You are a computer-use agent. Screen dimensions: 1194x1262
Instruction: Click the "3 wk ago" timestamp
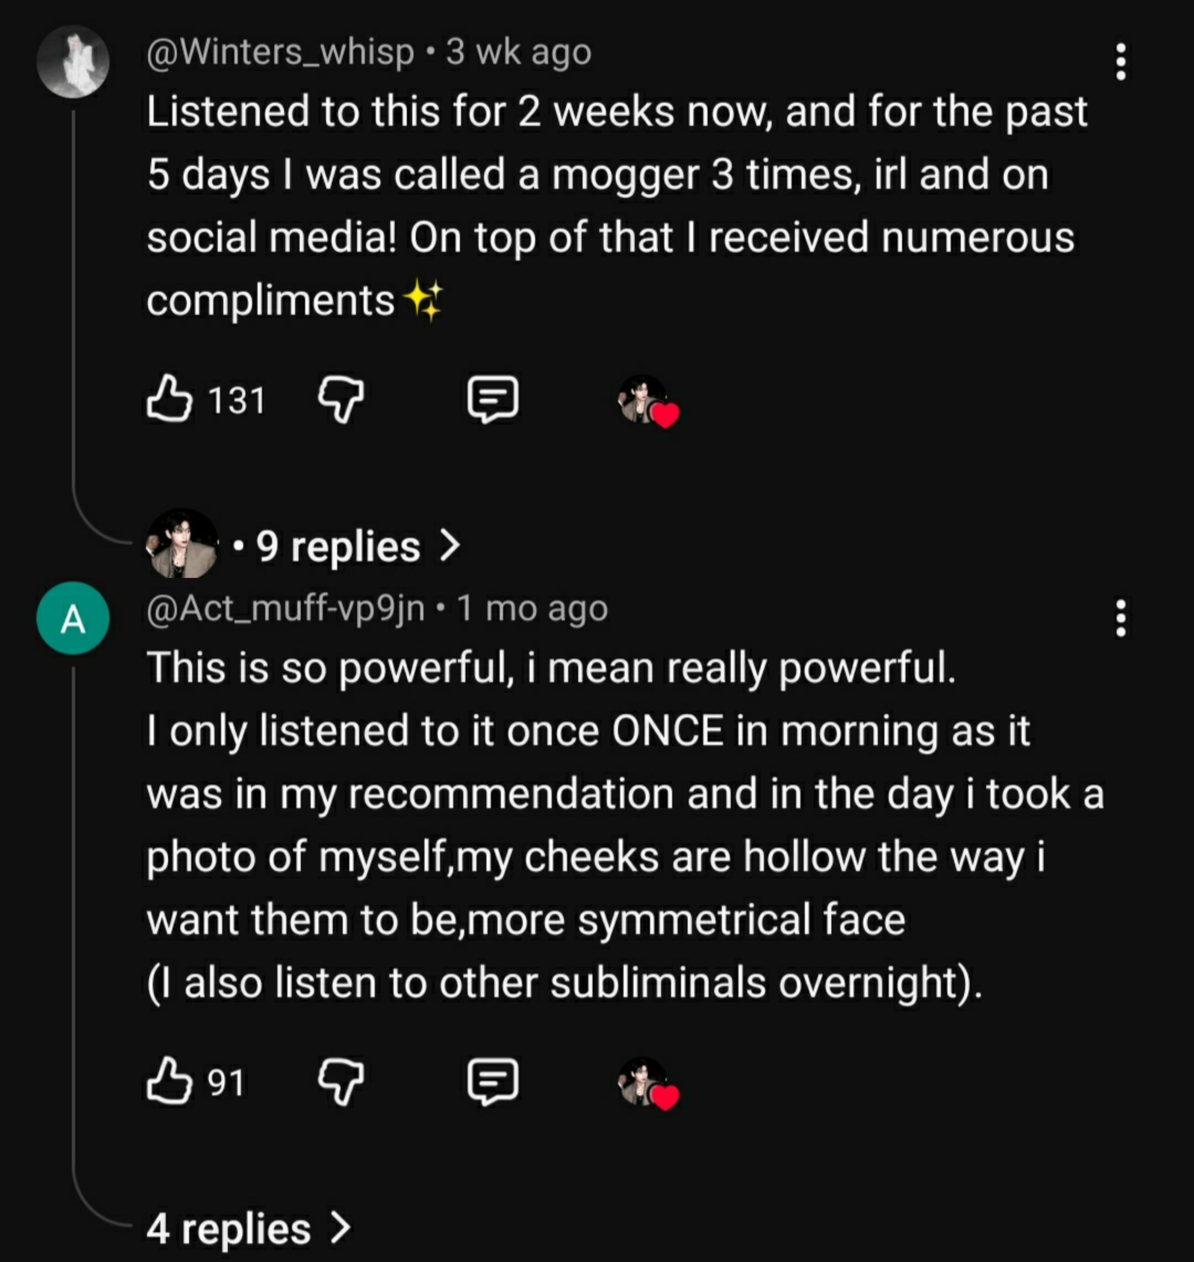click(518, 52)
